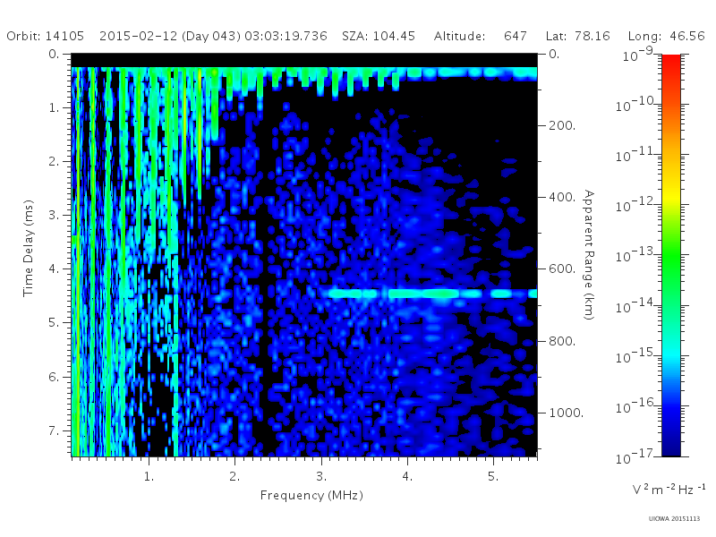This screenshot has width=716, height=537.
Task: Click the '4.' tick label on the frequency axis
Action: pos(407,477)
